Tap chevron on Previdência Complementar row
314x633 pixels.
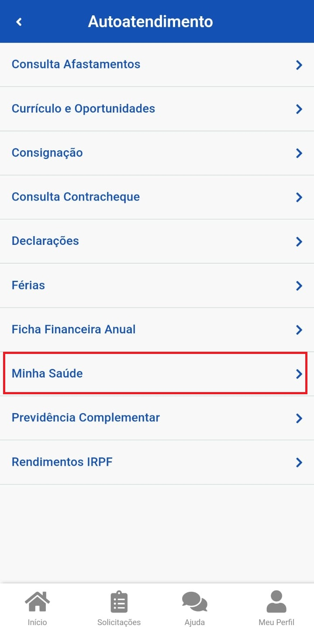299,418
